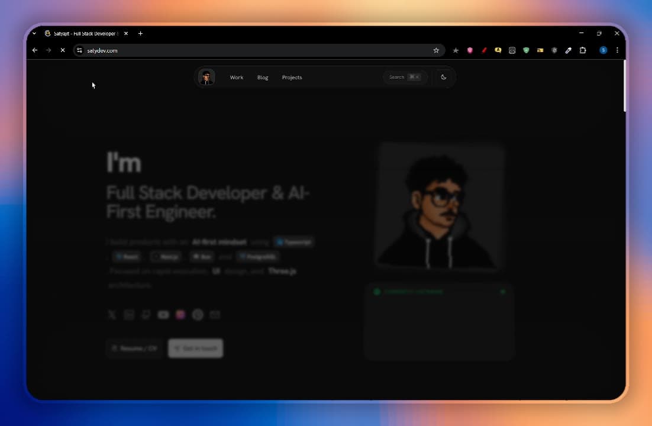Open the dark gray shield extension
This screenshot has height=426, width=652.
click(x=554, y=50)
